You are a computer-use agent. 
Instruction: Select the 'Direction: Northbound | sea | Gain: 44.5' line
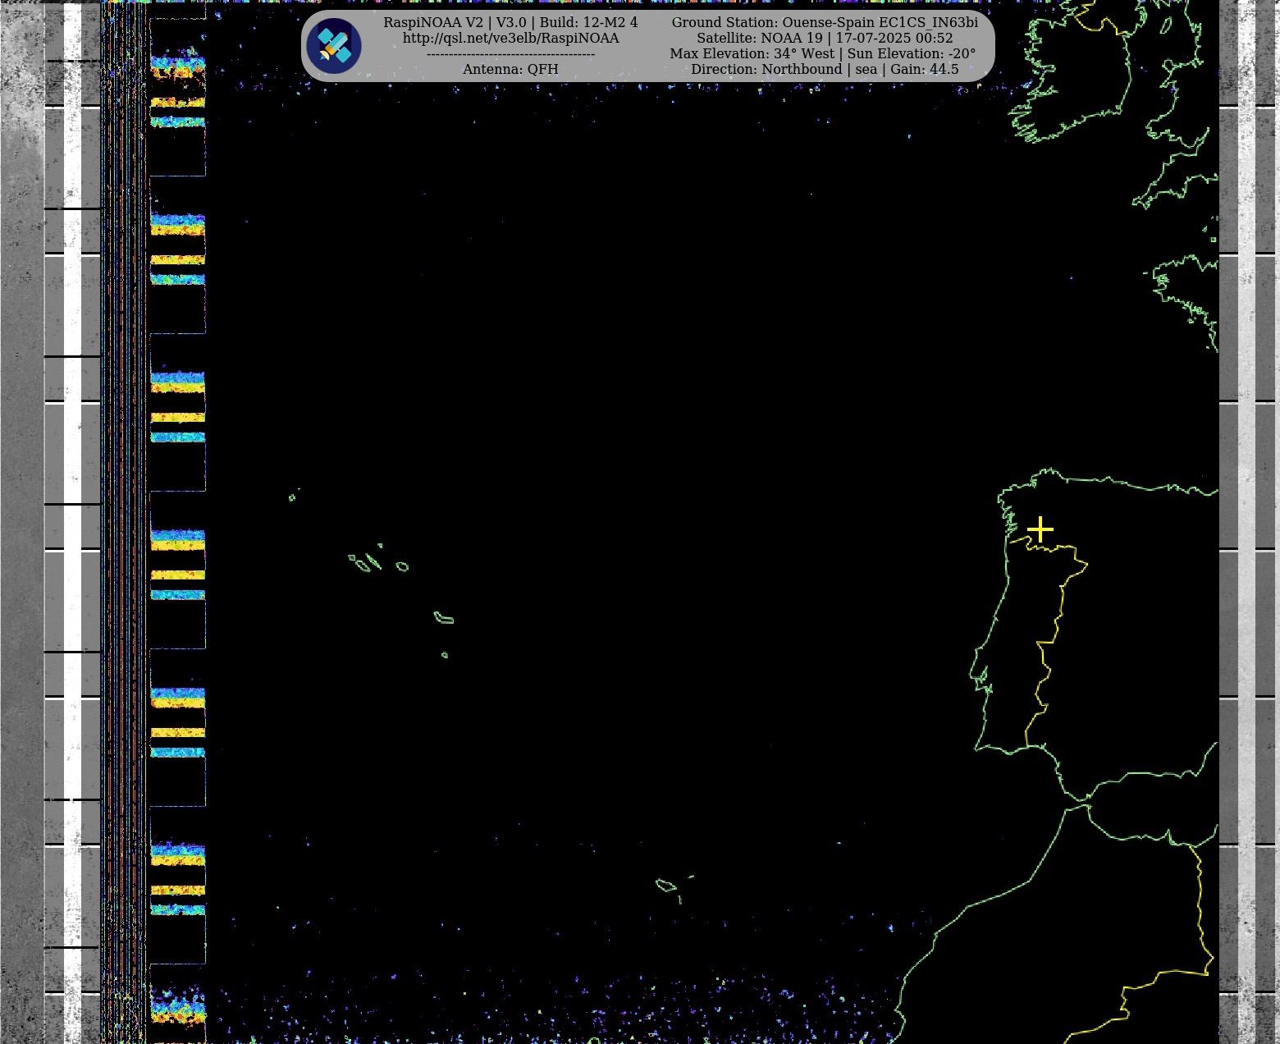825,70
